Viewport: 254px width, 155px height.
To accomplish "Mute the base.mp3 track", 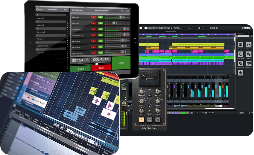I will point(94,17).
